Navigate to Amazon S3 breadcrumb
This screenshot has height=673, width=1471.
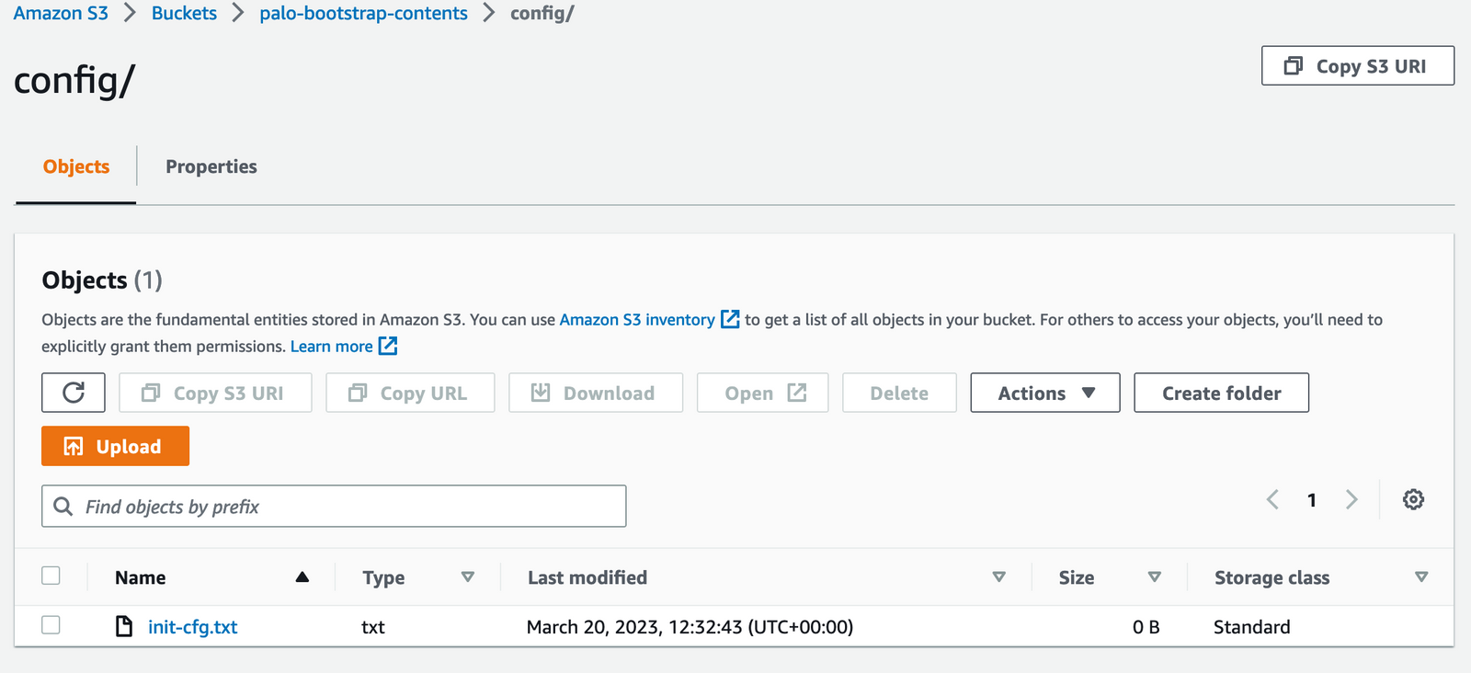pos(61,13)
